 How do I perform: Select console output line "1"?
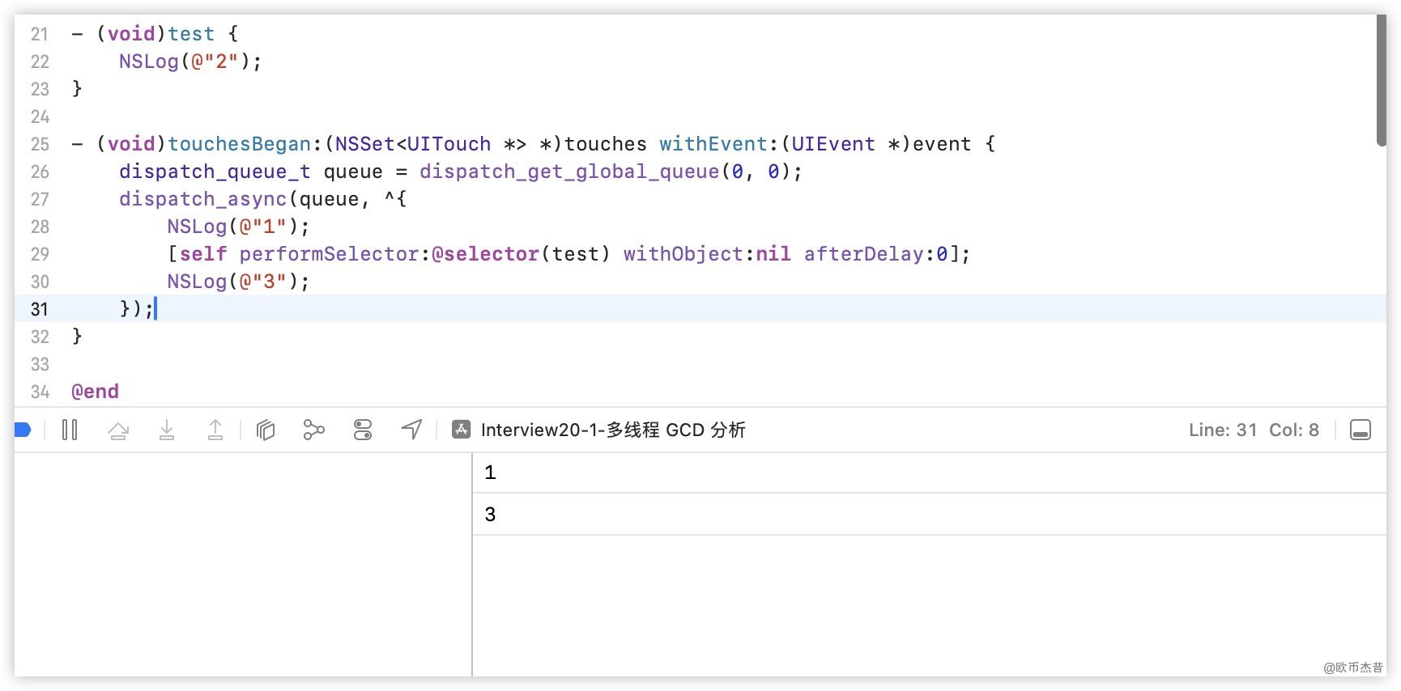[x=490, y=473]
